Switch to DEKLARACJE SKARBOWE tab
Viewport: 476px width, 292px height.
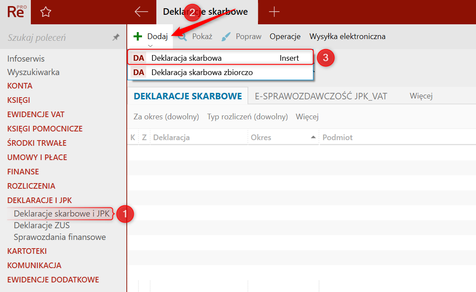[x=188, y=96]
